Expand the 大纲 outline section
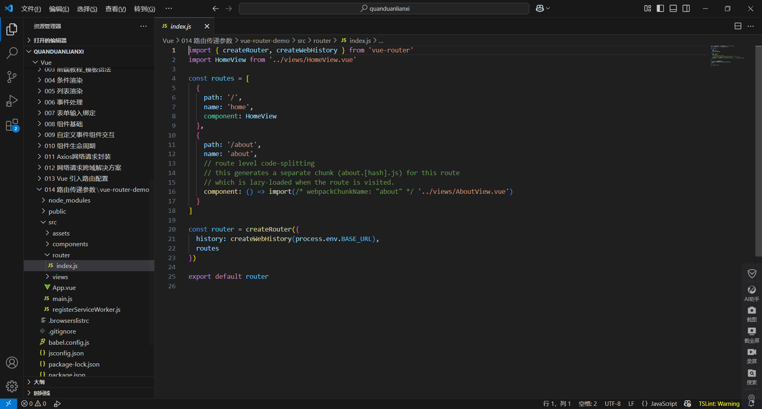The height and width of the screenshot is (409, 762). tap(39, 382)
